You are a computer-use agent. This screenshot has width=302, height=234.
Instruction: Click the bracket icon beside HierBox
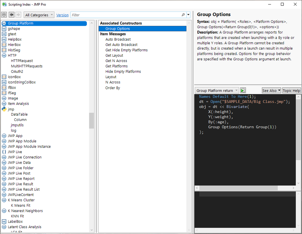[4, 45]
